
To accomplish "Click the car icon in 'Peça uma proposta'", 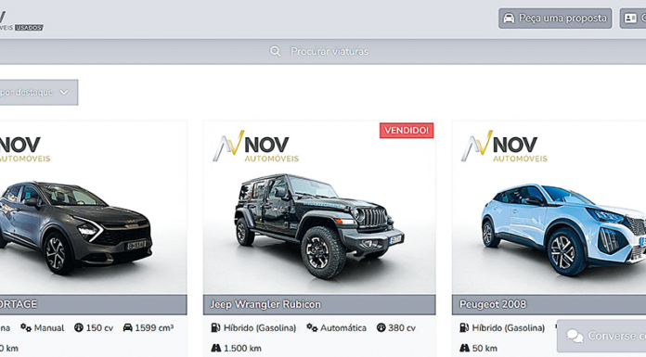I will tap(510, 19).
